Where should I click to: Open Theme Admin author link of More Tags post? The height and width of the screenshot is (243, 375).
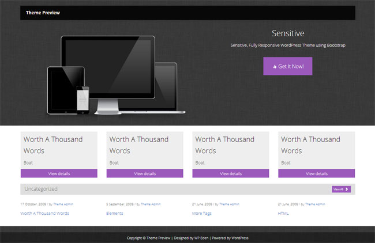pyautogui.click(x=229, y=204)
